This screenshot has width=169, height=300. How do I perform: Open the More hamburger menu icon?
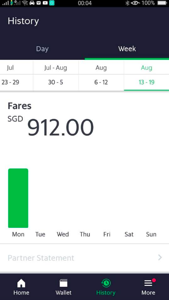point(148,283)
